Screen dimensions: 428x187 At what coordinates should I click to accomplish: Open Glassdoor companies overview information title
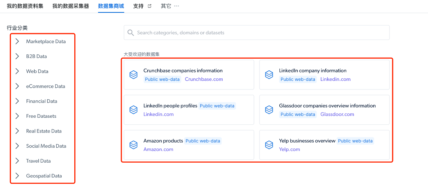[327, 106]
